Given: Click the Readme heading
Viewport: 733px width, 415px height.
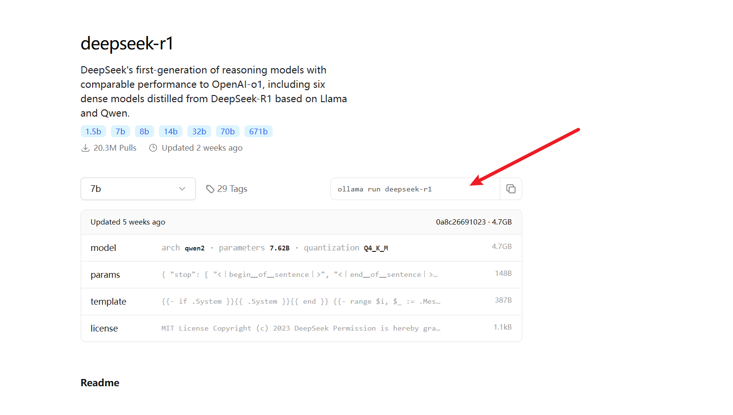Looking at the screenshot, I should (100, 383).
